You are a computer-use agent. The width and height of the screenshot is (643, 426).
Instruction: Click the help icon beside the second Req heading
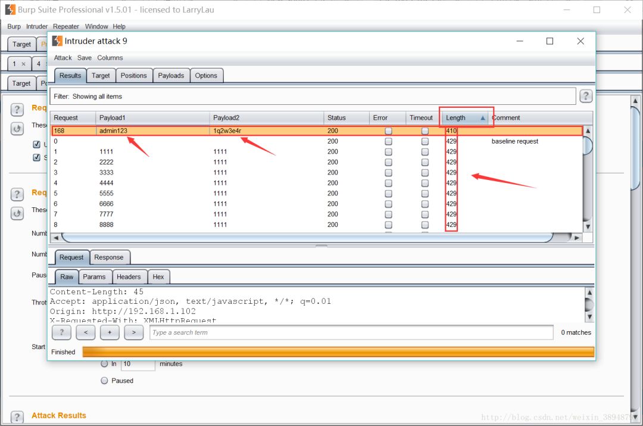pos(17,194)
